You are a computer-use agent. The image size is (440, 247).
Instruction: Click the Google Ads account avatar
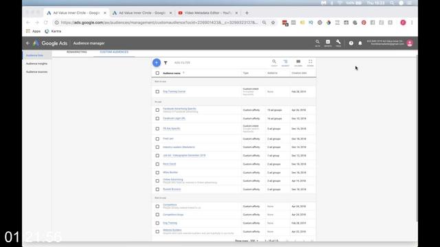(410, 43)
